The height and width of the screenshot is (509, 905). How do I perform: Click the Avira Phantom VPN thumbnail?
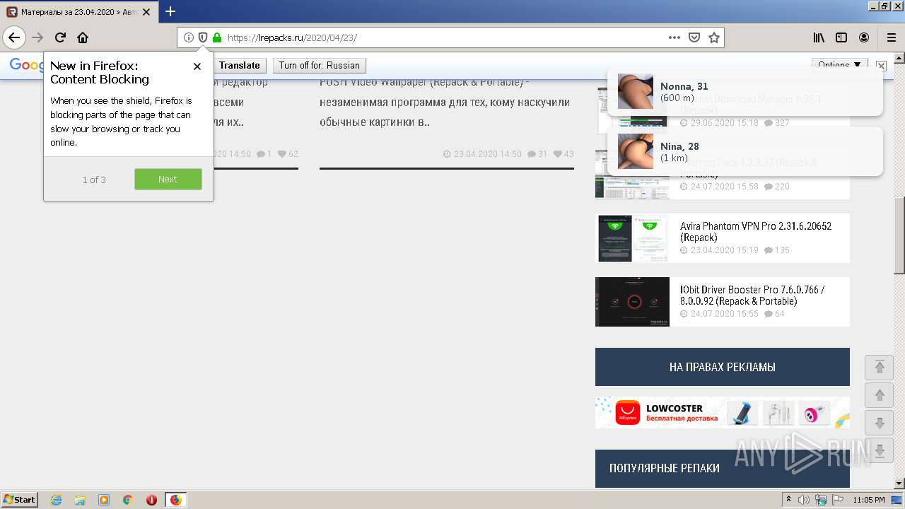tap(632, 238)
